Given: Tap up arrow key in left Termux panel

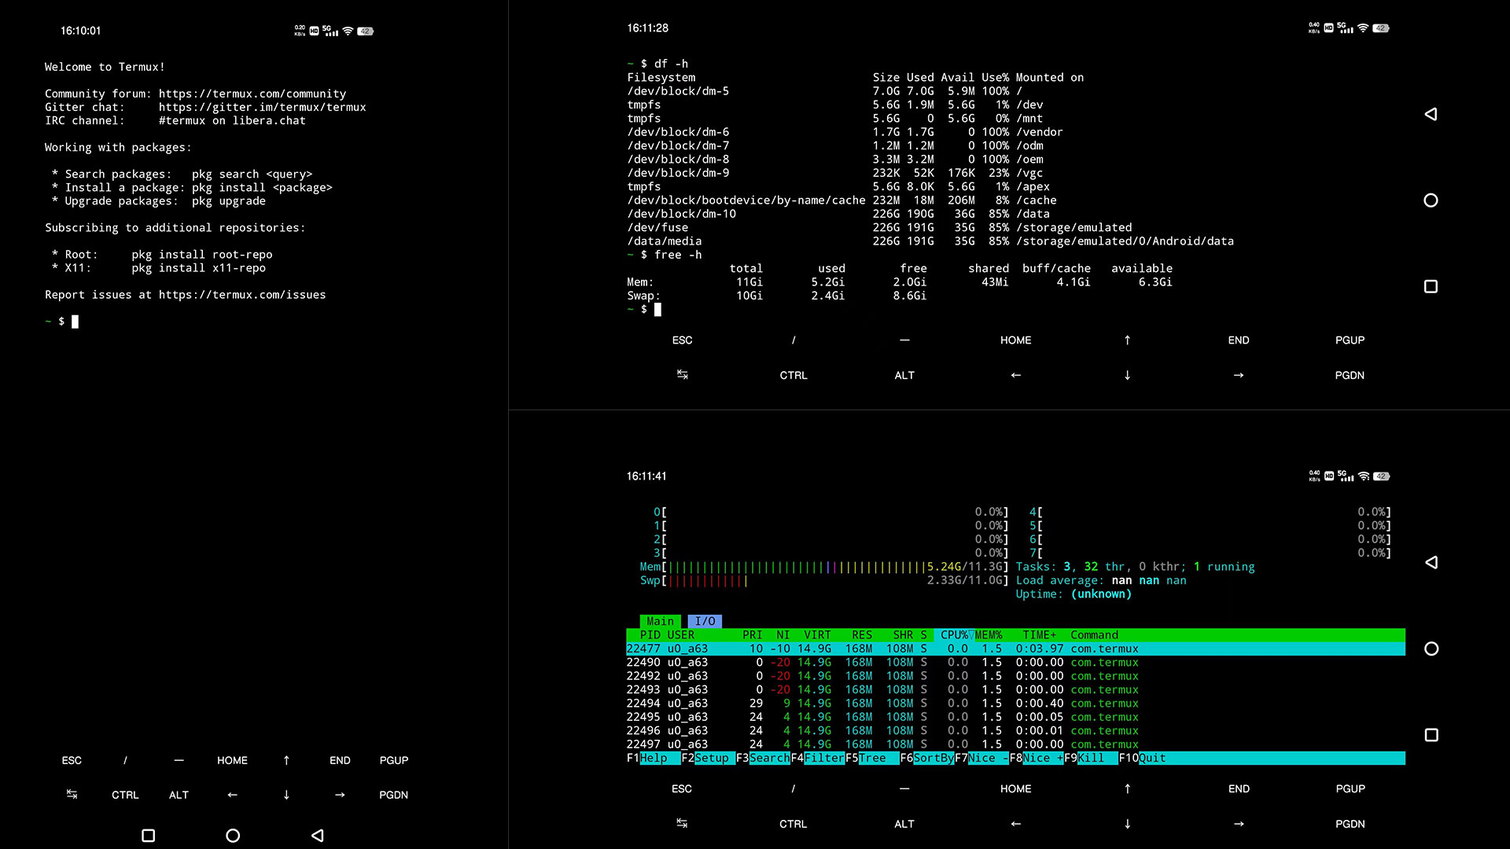Looking at the screenshot, I should pos(286,760).
